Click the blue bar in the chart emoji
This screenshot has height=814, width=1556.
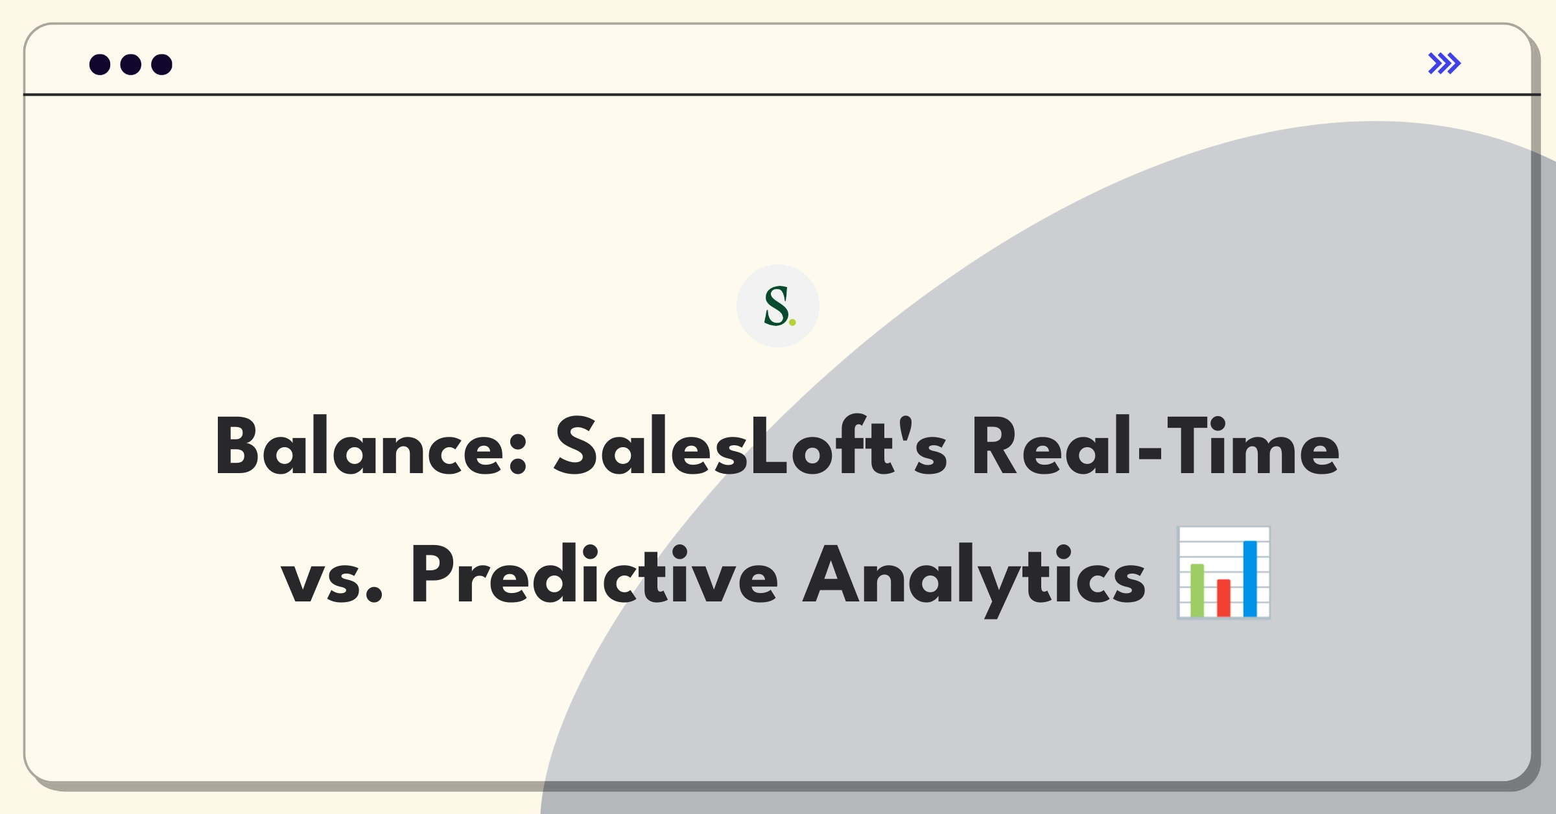click(1250, 578)
